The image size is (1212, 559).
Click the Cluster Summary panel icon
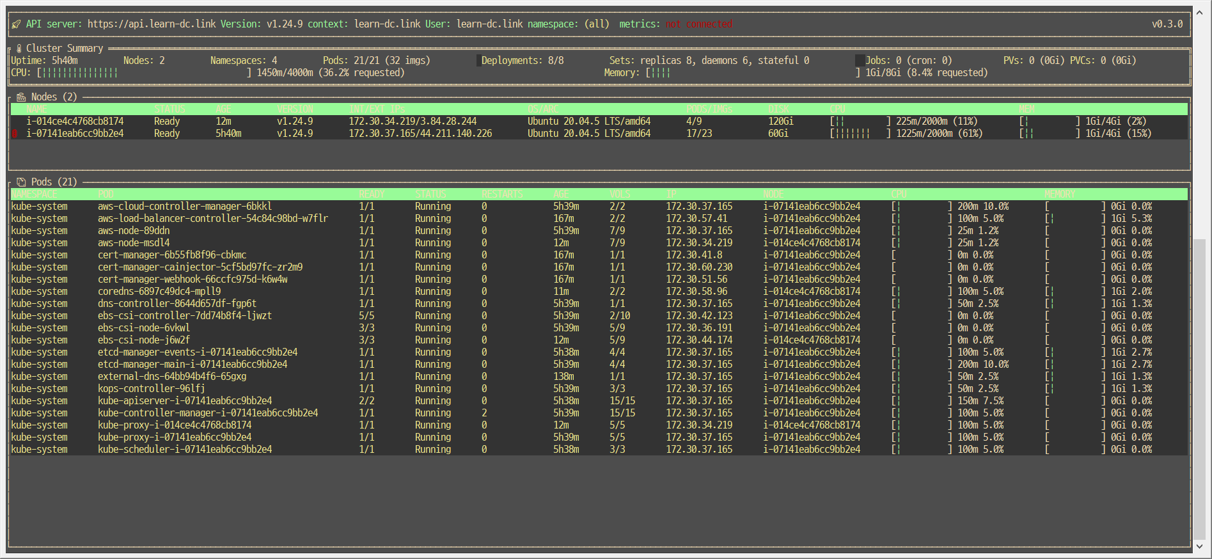(x=19, y=49)
